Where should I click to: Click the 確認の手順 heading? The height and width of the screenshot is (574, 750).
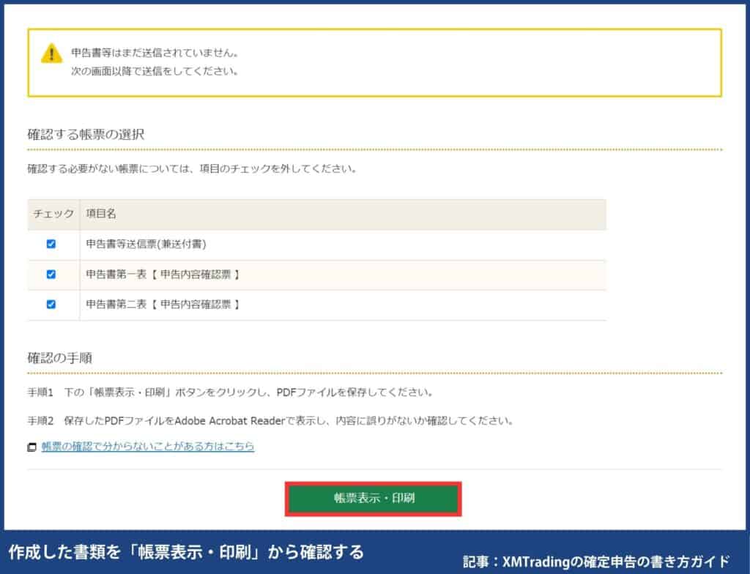pos(60,358)
